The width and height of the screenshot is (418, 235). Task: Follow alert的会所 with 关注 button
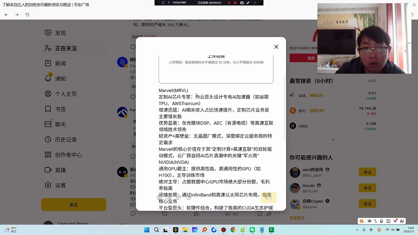click(x=367, y=172)
